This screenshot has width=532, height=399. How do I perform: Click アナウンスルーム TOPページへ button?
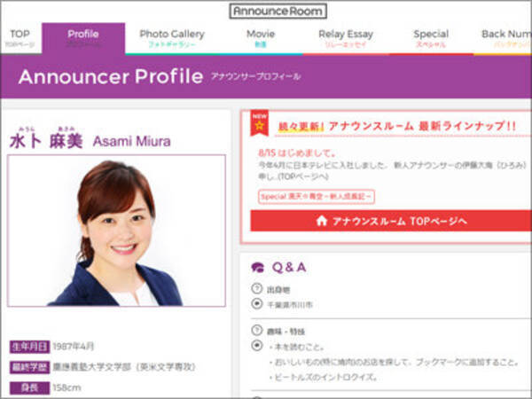tap(391, 221)
